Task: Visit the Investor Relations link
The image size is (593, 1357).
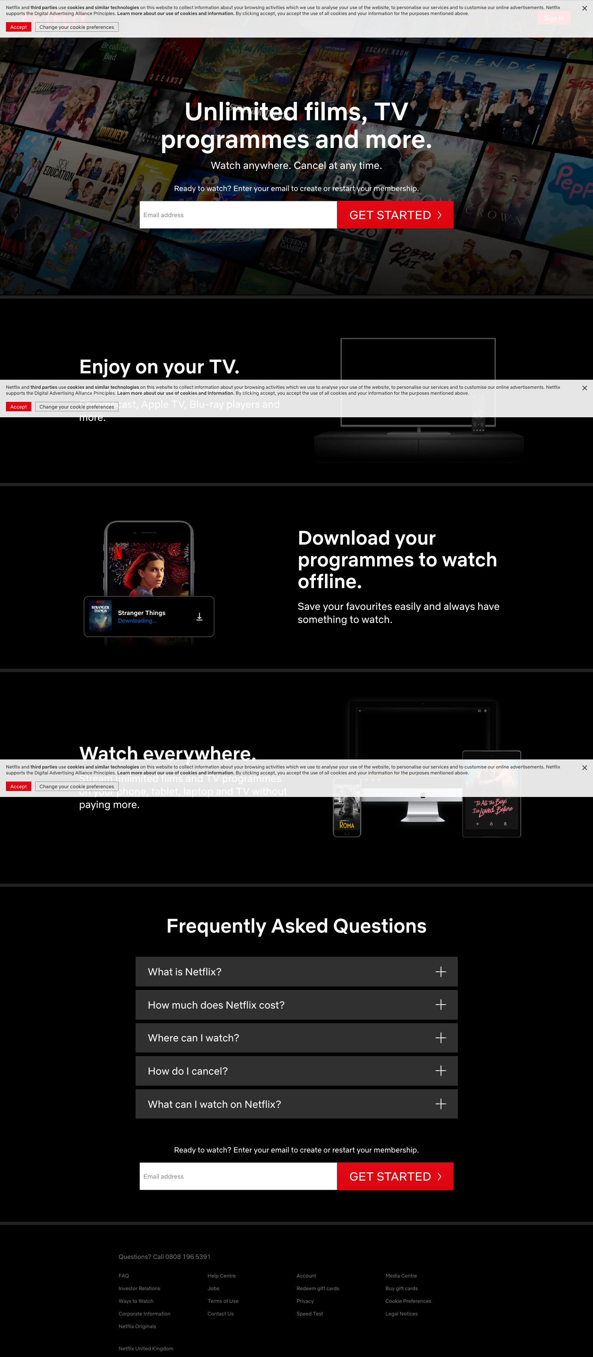Action: tap(139, 1289)
